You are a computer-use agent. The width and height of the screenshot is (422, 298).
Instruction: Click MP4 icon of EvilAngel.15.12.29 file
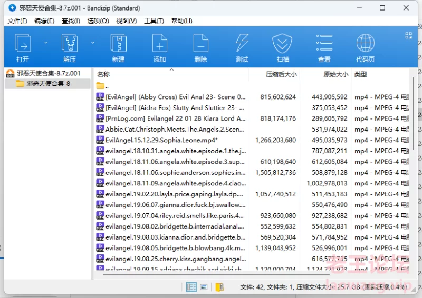point(100,140)
